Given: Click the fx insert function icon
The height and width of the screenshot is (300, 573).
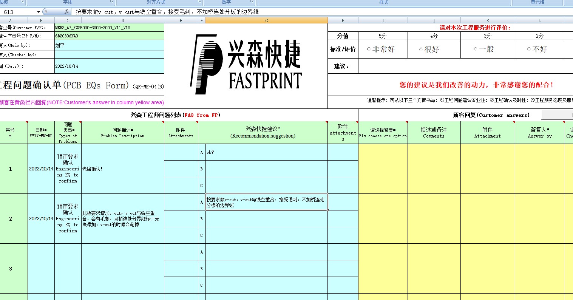Looking at the screenshot, I should [67, 12].
